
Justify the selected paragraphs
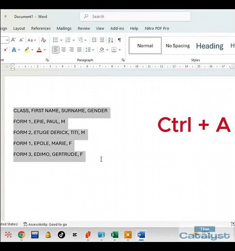click(79, 50)
